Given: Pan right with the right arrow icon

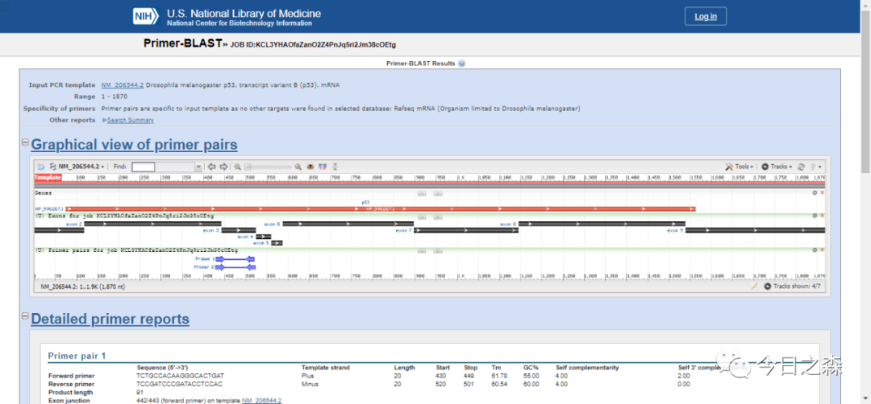Looking at the screenshot, I should click(223, 167).
